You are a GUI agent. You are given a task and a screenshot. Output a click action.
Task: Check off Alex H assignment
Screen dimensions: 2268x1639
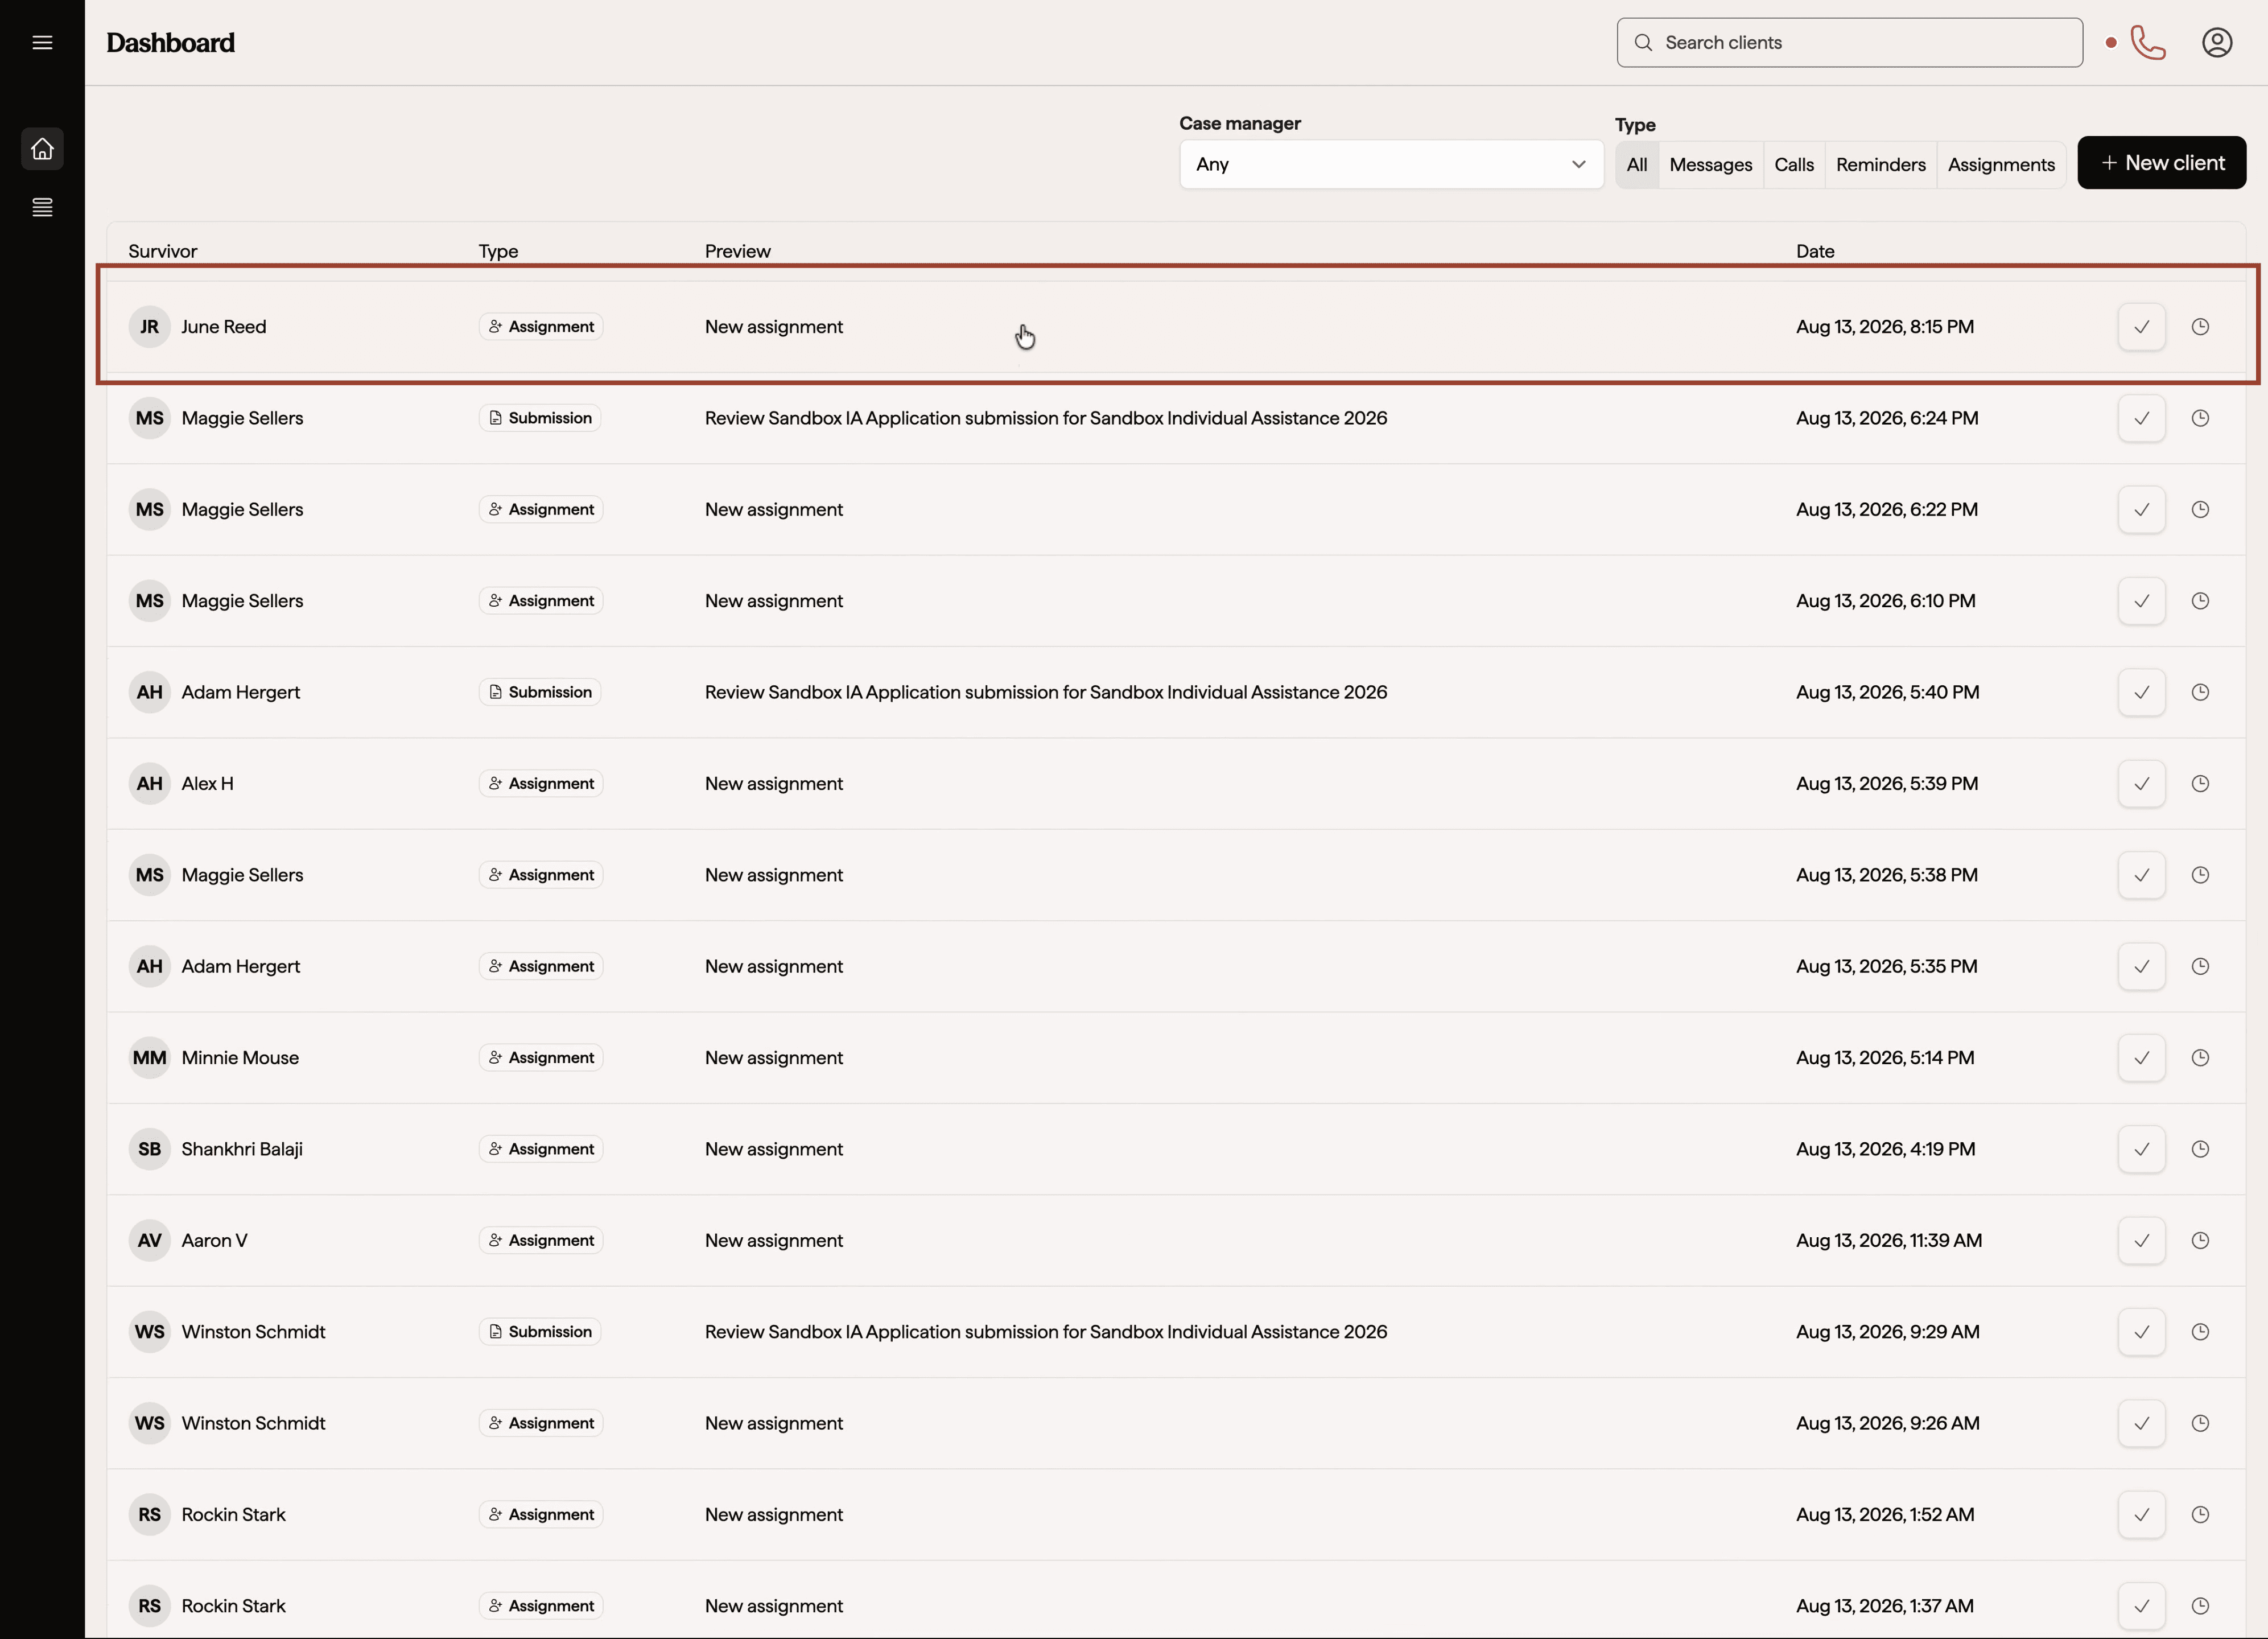tap(2141, 783)
